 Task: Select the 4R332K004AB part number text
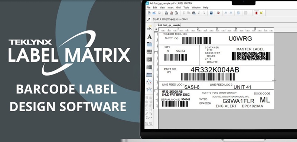click(x=215, y=70)
